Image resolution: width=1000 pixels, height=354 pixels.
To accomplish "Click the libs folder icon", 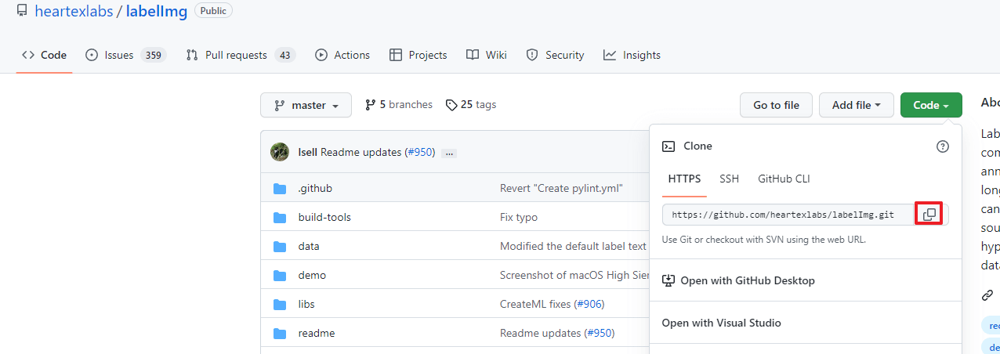I will (x=280, y=304).
